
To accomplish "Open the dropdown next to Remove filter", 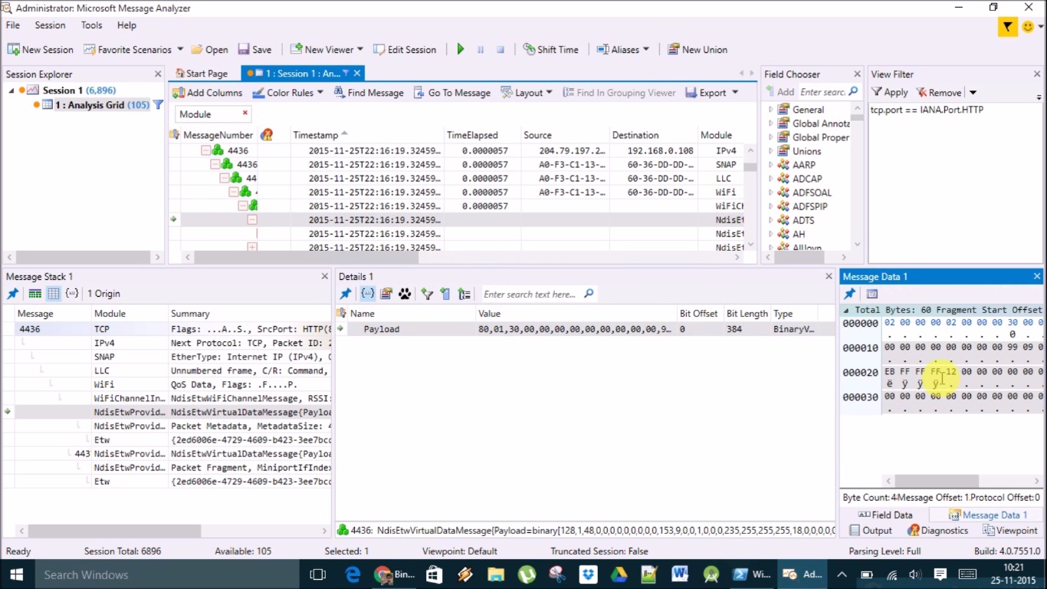I will pos(973,93).
